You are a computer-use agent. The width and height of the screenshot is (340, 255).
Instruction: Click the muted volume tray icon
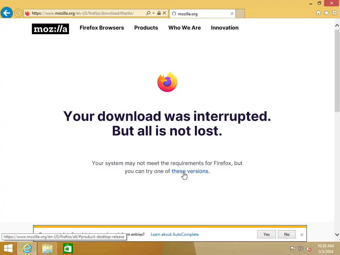[308, 248]
